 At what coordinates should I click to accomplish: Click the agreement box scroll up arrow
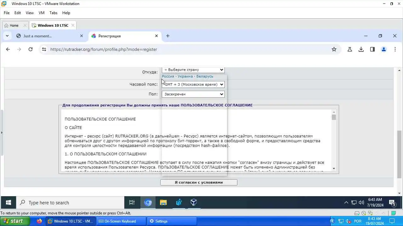(334, 112)
